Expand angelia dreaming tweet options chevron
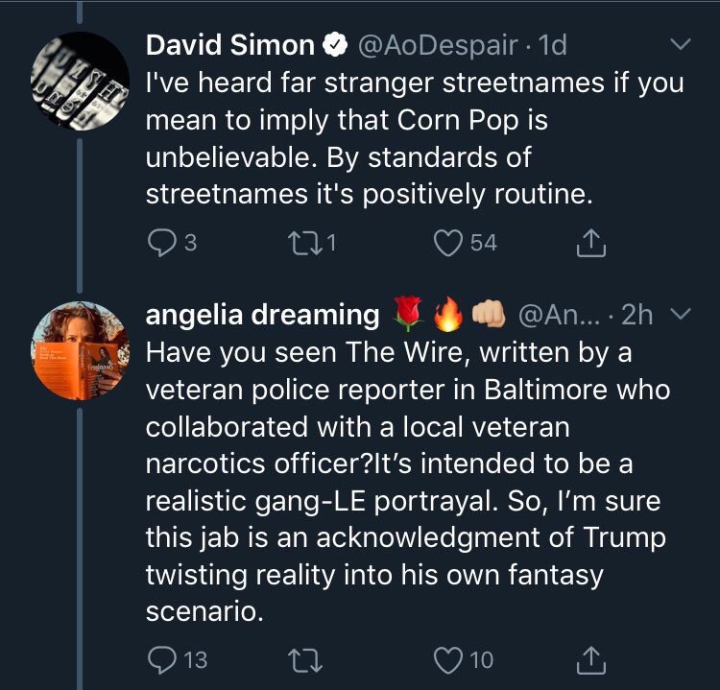720x690 pixels. (680, 314)
